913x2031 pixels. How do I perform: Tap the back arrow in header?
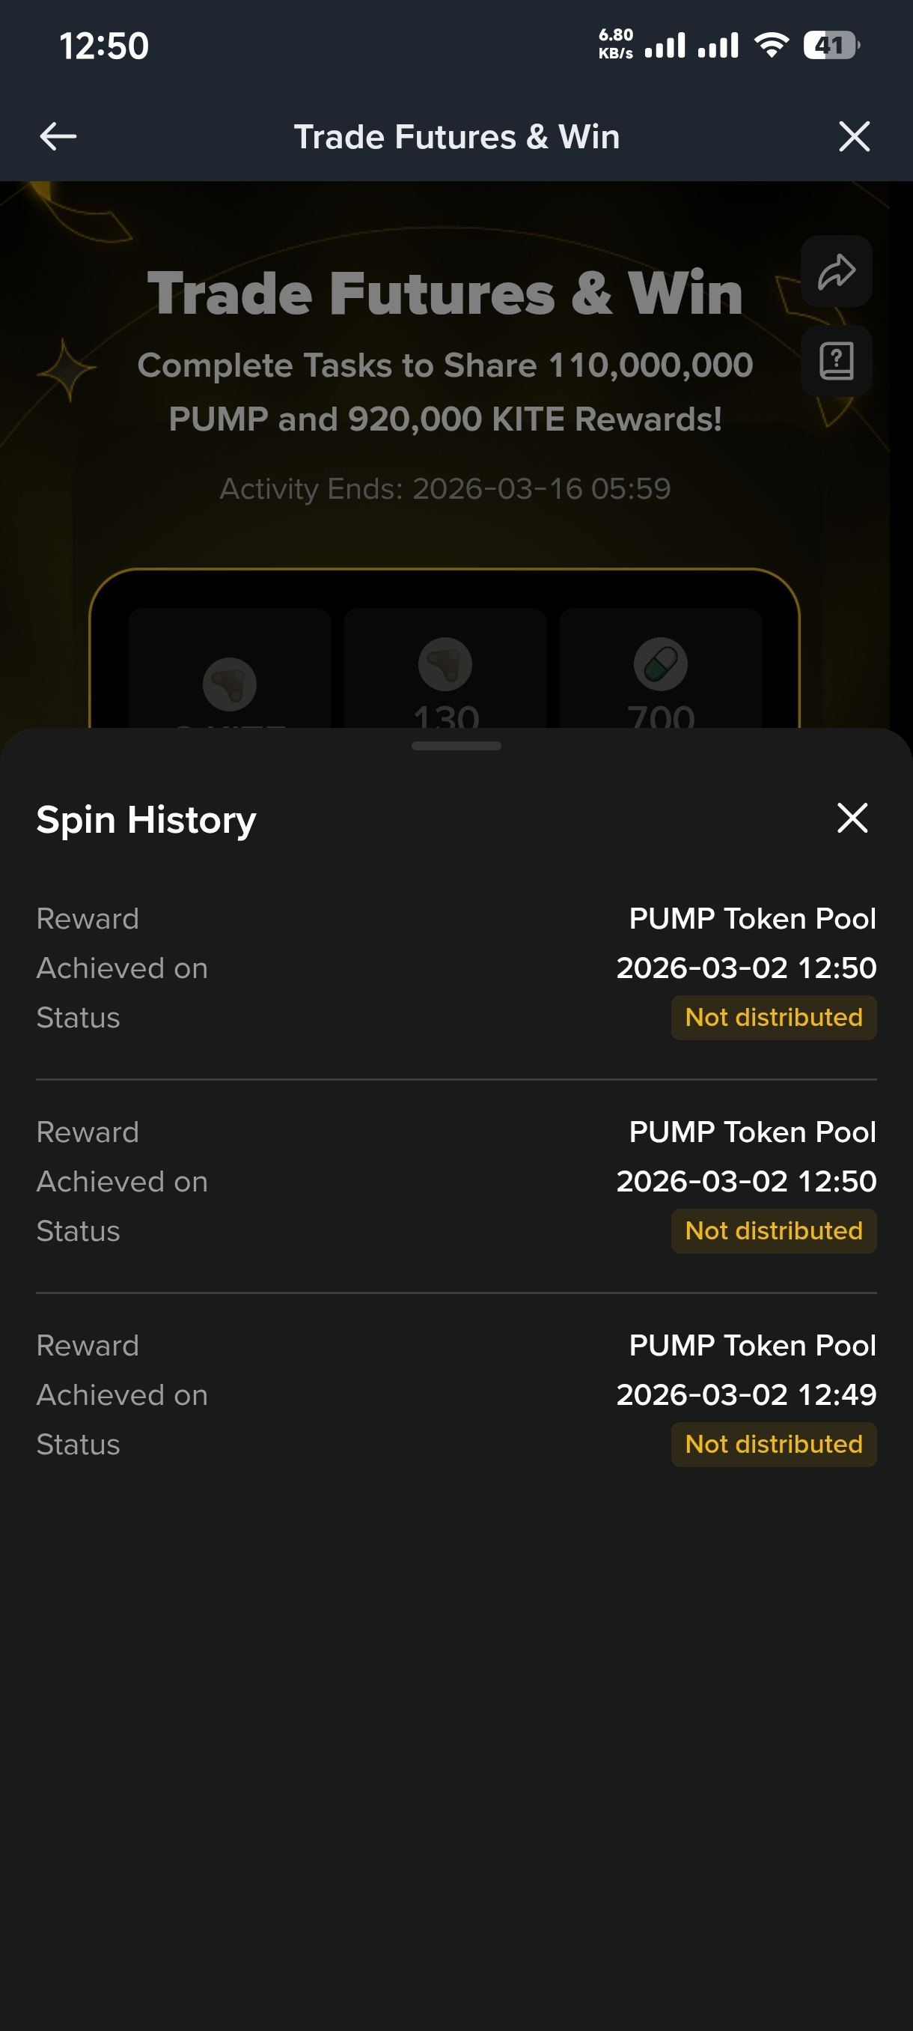tap(58, 136)
